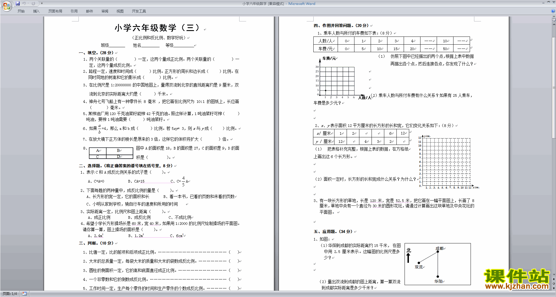This screenshot has width=556, height=297.
Task: Click the 华阳 label on the map diagram
Action: point(438,281)
